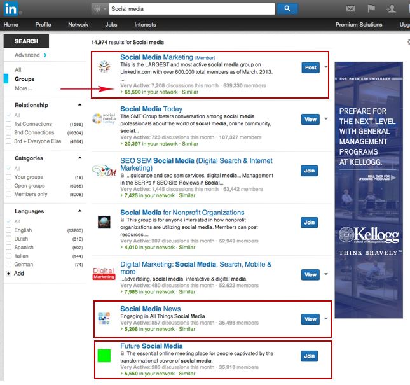410x385 pixels.
Task: Click View for Social Media News
Action: point(310,319)
